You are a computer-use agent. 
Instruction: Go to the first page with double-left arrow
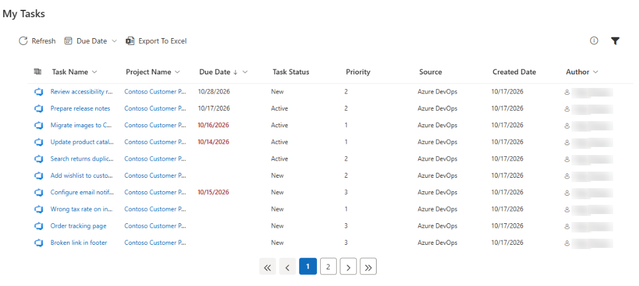point(267,266)
